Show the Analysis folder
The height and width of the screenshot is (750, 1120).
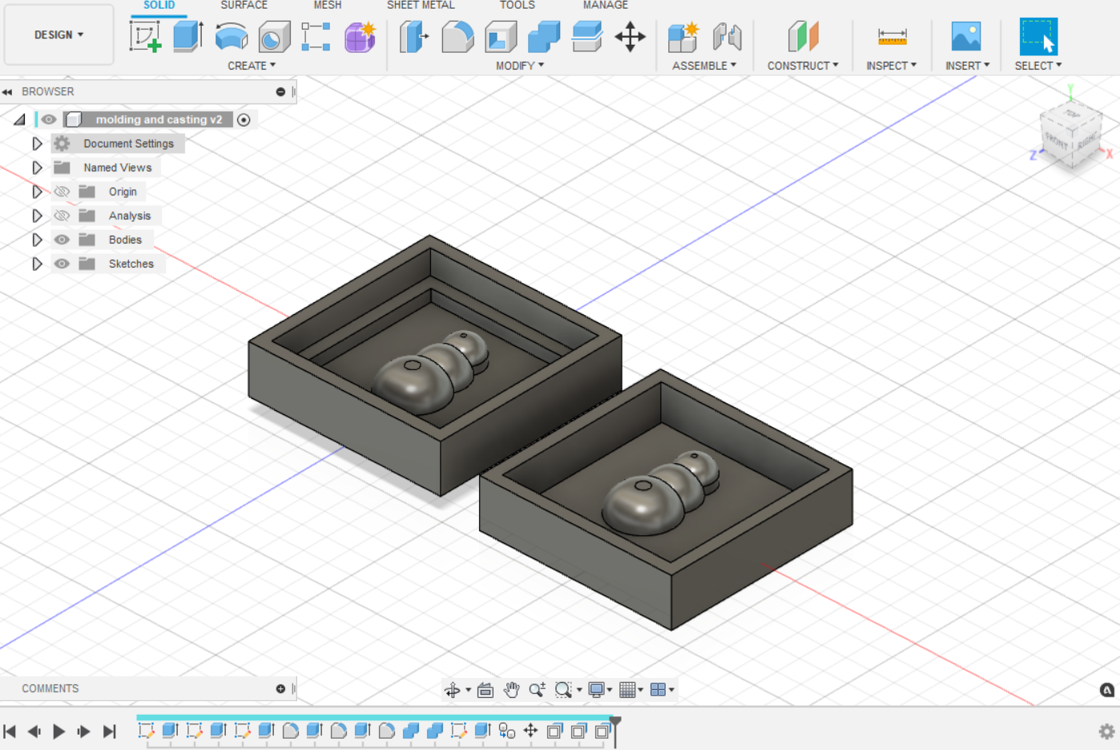pyautogui.click(x=62, y=216)
